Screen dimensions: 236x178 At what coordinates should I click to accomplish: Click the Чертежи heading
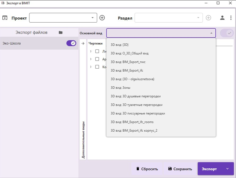click(96, 43)
